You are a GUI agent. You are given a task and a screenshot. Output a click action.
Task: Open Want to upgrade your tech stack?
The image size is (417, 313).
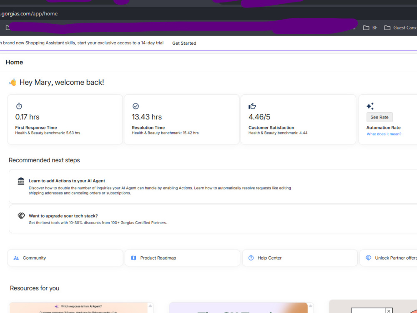pos(213,219)
